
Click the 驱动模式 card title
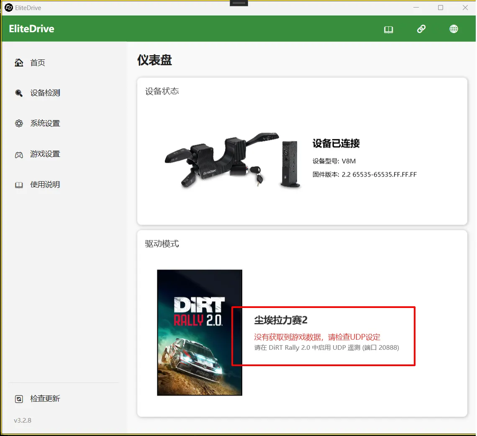162,244
